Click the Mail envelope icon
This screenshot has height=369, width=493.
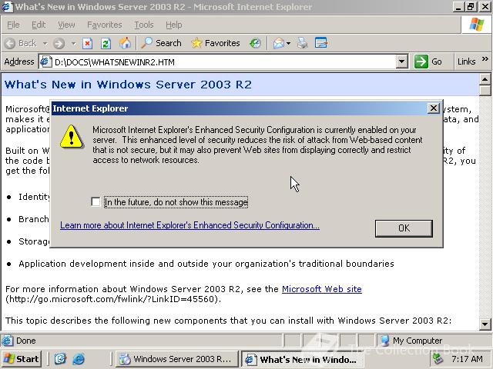[279, 43]
